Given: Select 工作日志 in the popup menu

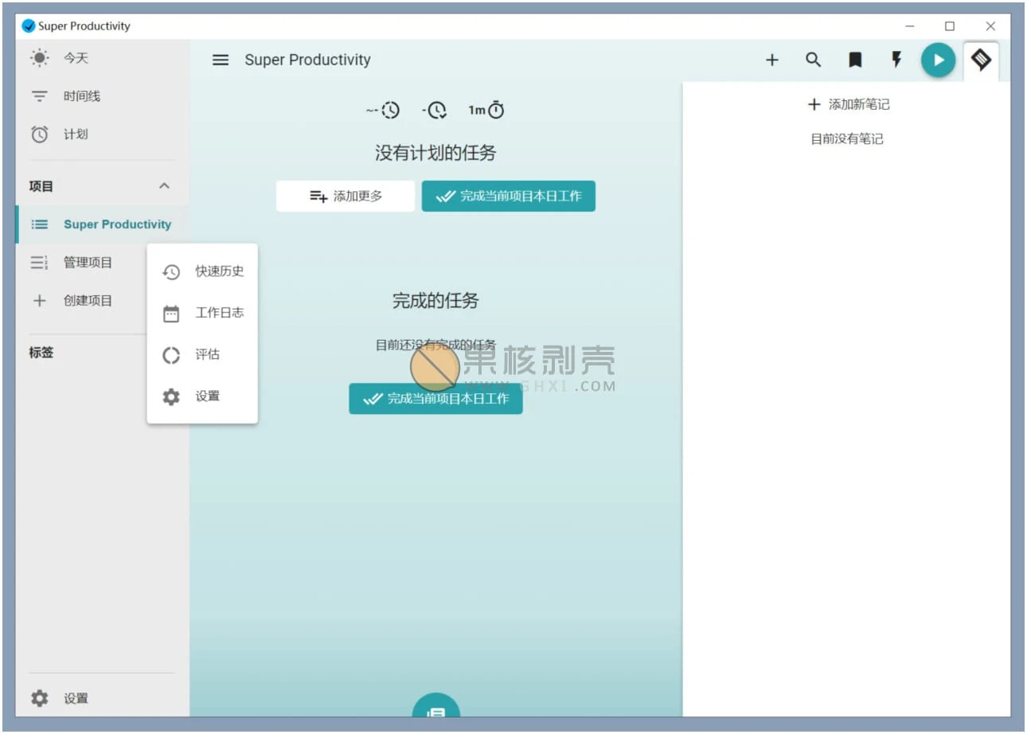Looking at the screenshot, I should point(220,313).
